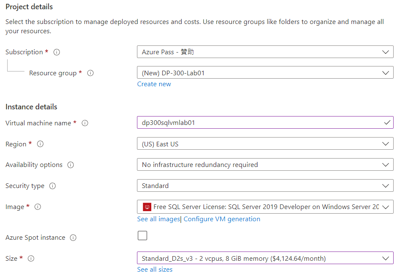405x278 pixels.
Task: Click the Region info icon
Action: tap(40, 144)
